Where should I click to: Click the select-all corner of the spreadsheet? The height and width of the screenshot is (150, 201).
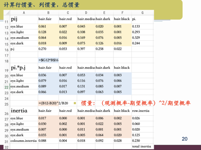tap(6, 13)
